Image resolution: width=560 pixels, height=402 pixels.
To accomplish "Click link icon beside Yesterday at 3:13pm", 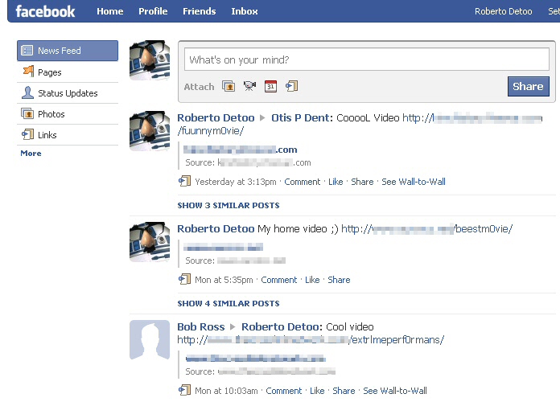I will pos(184,181).
